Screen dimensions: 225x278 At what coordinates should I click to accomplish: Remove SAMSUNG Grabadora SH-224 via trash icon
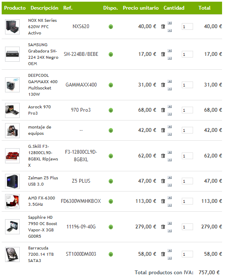click(163, 54)
